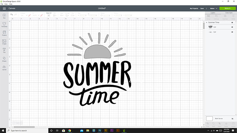Click the Summer Time text layer thumbnail
The image size is (237, 133).
coord(210,27)
